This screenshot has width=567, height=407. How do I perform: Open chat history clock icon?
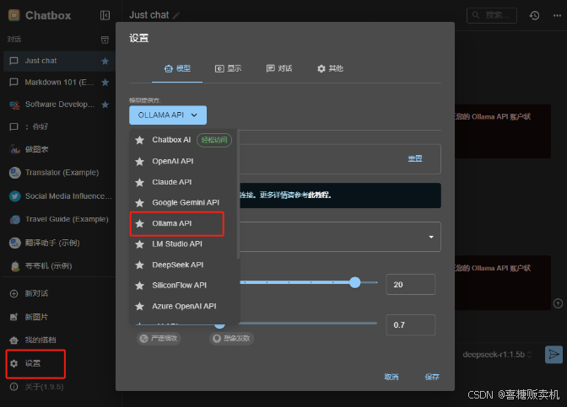point(534,15)
